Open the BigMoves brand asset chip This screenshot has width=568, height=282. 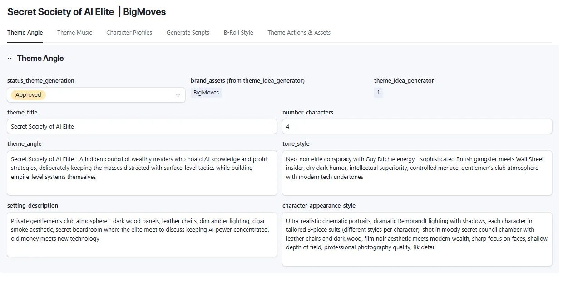[206, 93]
